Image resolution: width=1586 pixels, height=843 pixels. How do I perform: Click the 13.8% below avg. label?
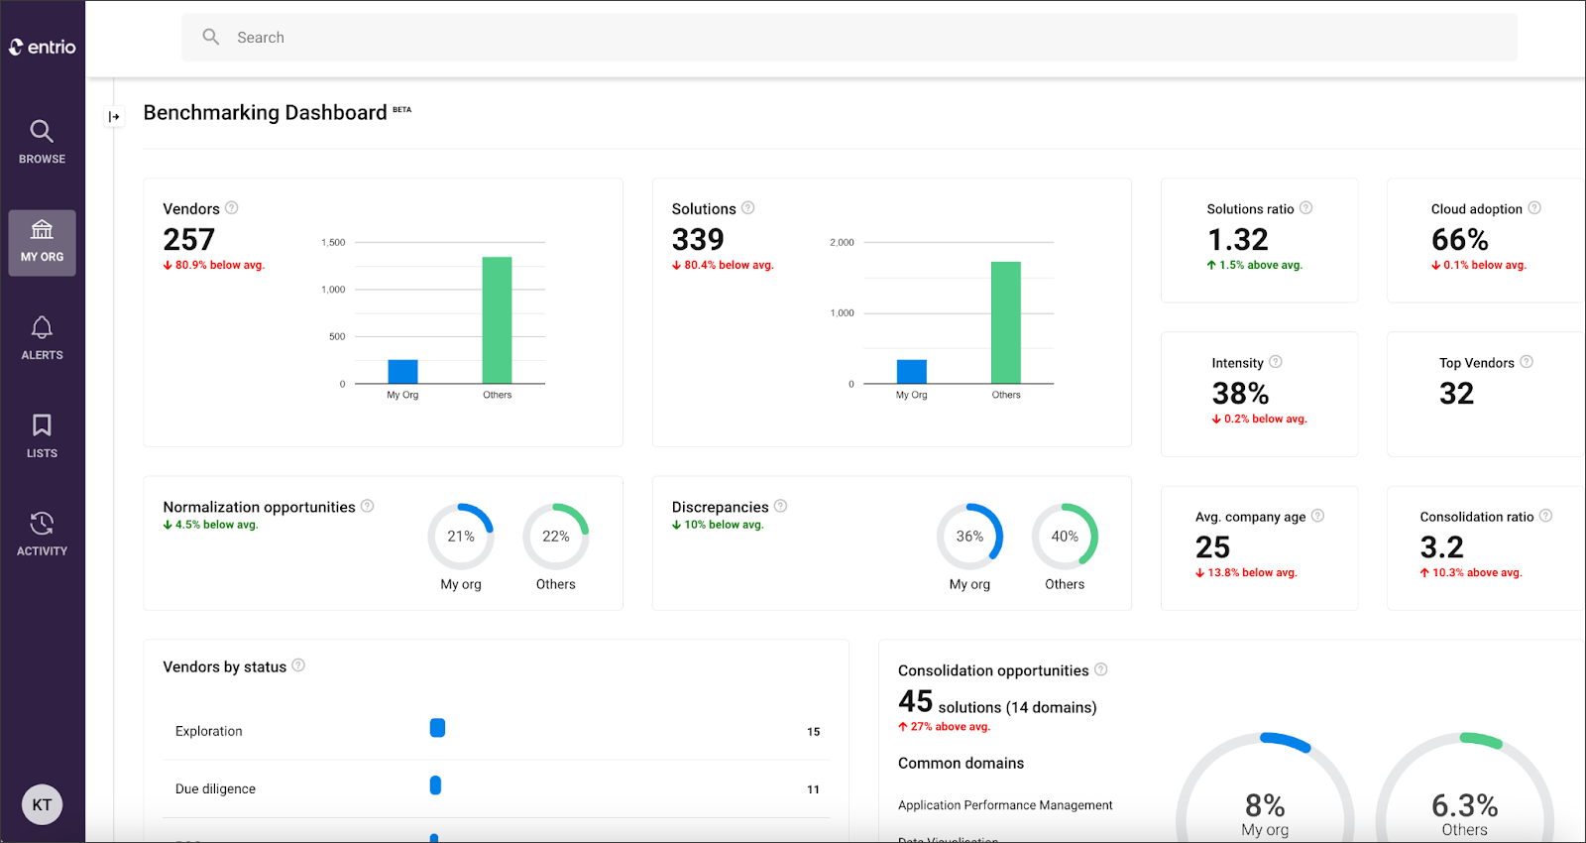click(1246, 572)
